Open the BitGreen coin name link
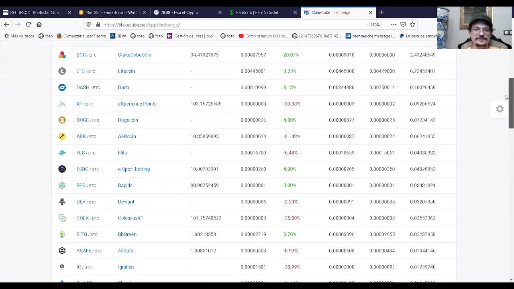 point(127,234)
